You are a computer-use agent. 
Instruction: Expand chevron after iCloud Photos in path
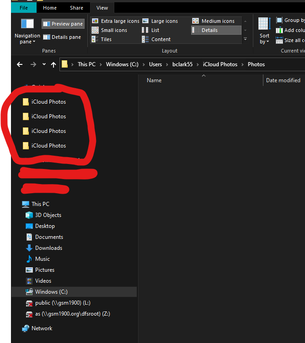click(x=243, y=64)
